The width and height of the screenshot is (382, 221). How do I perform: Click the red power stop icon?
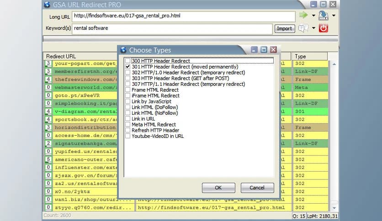pyautogui.click(x=324, y=28)
